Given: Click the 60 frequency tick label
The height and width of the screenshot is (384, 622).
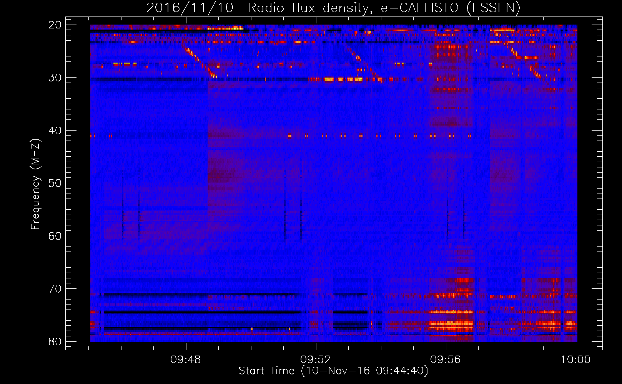Looking at the screenshot, I should 55,236.
